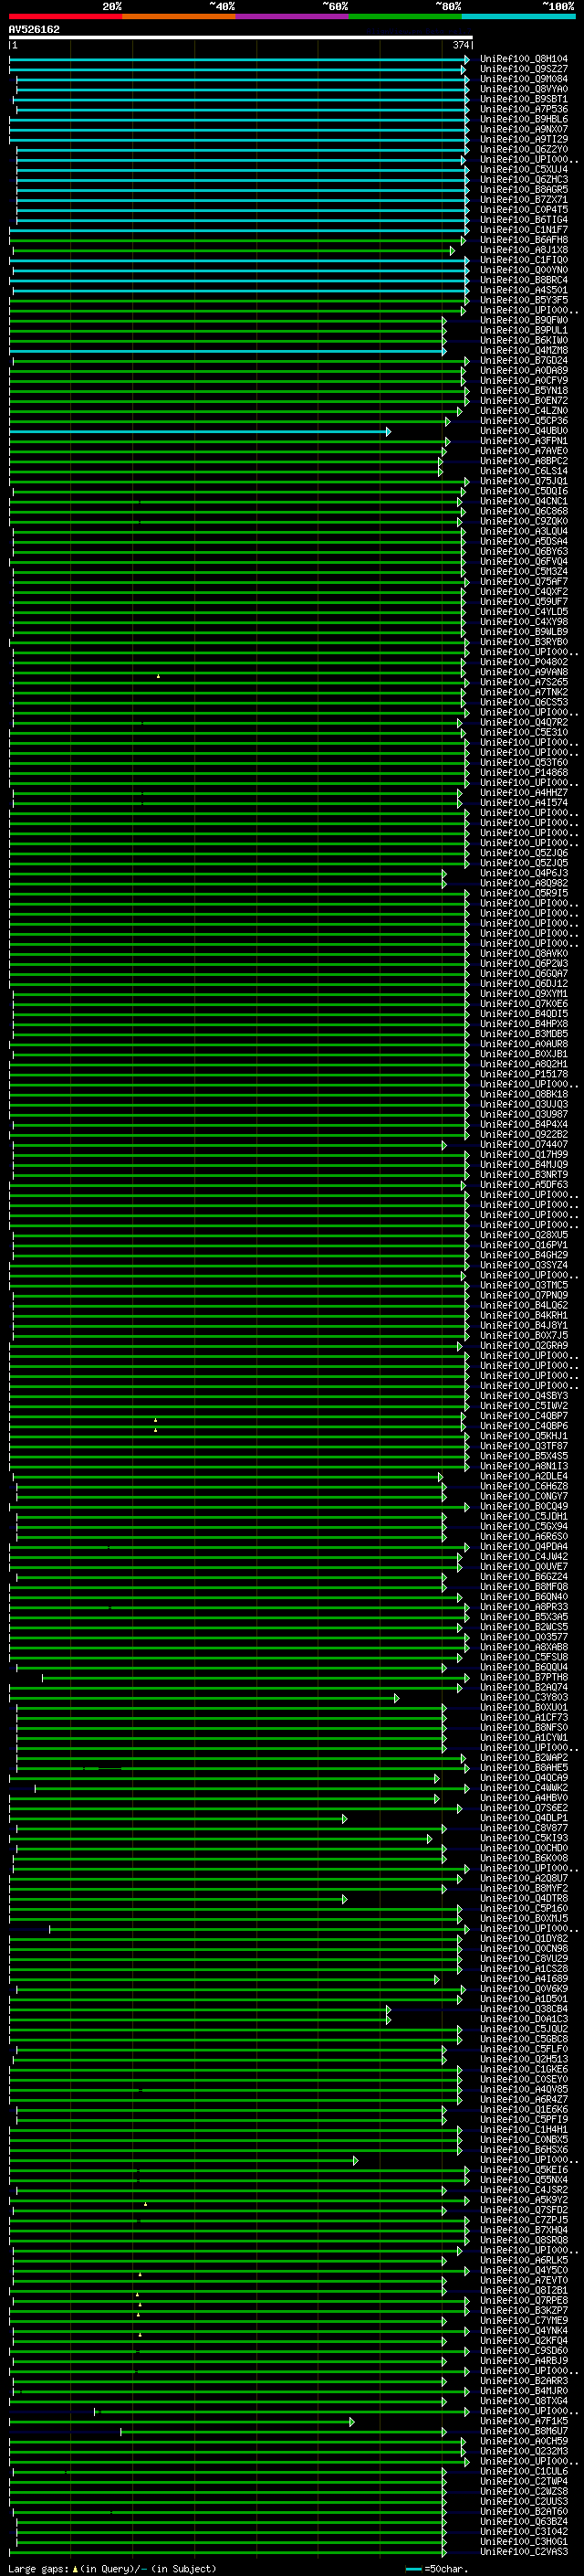Select the UniRef100_B0EN72 label

pyautogui.click(x=523, y=401)
